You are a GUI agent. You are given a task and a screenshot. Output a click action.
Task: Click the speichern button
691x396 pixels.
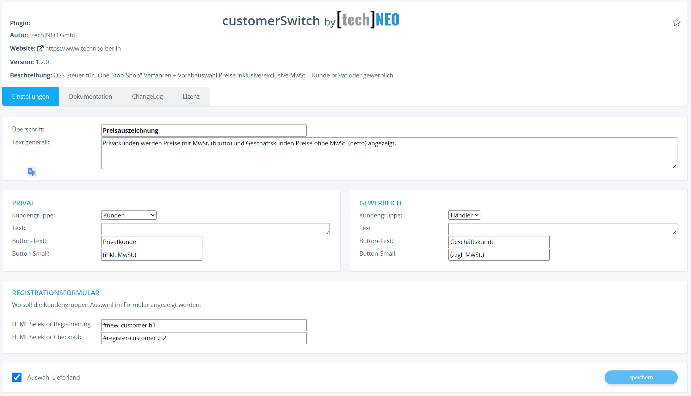[641, 377]
